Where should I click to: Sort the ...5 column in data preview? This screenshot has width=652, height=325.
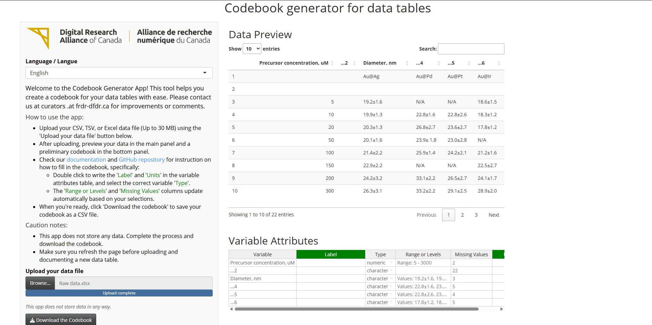pos(469,63)
